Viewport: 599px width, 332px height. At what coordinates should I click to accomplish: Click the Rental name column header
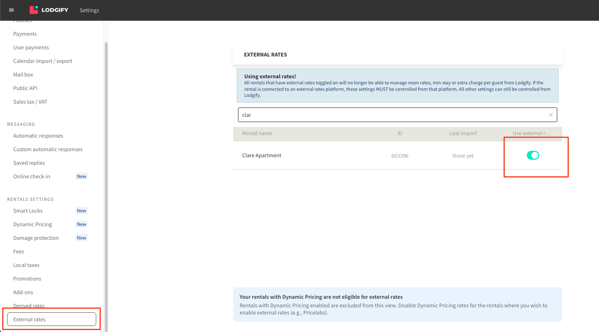[257, 133]
